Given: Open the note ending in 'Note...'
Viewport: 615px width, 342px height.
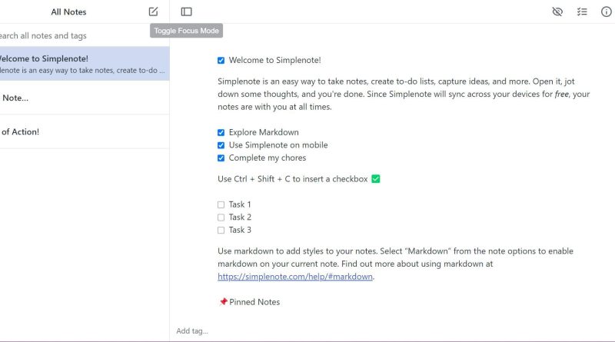Looking at the screenshot, I should point(85,98).
